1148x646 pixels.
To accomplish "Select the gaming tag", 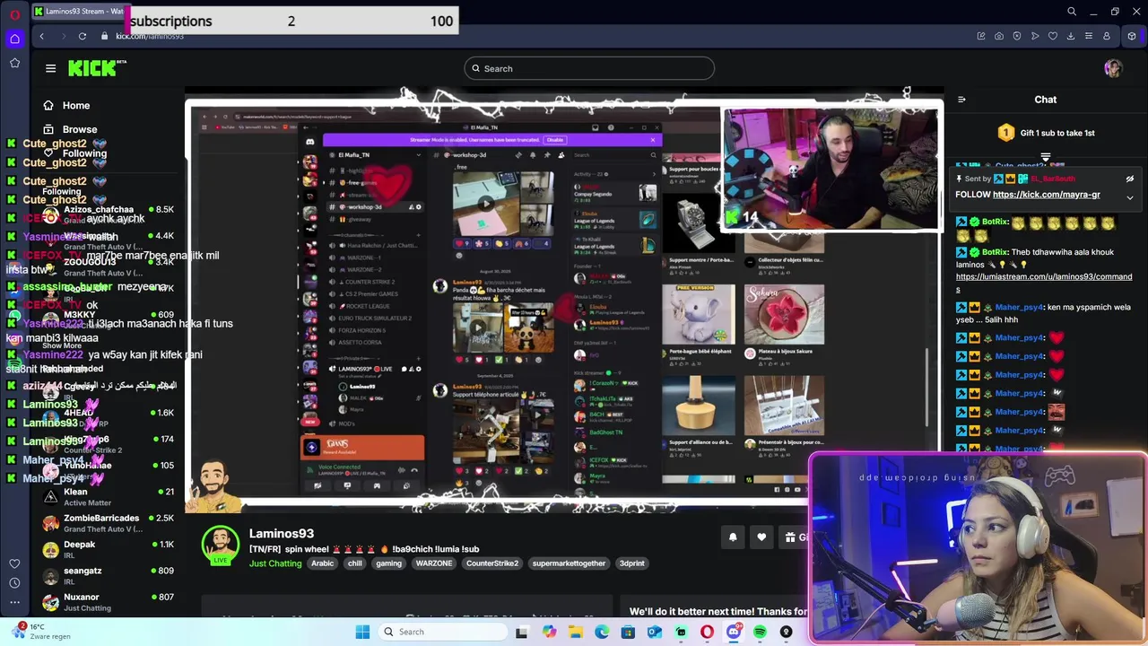I will pos(388,563).
